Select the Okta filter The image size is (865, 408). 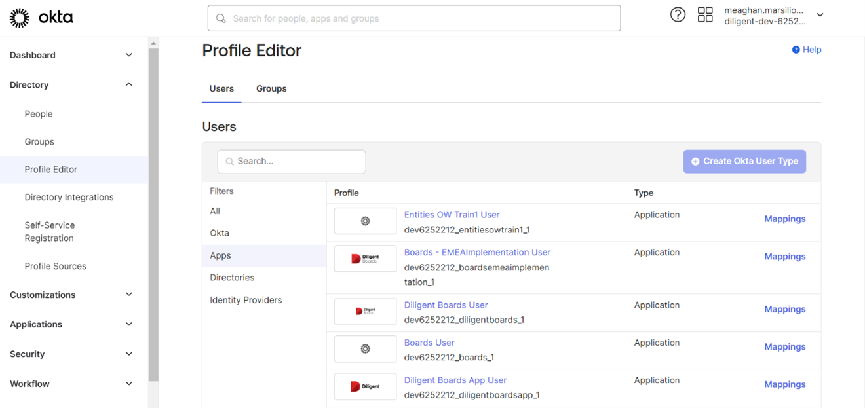220,233
